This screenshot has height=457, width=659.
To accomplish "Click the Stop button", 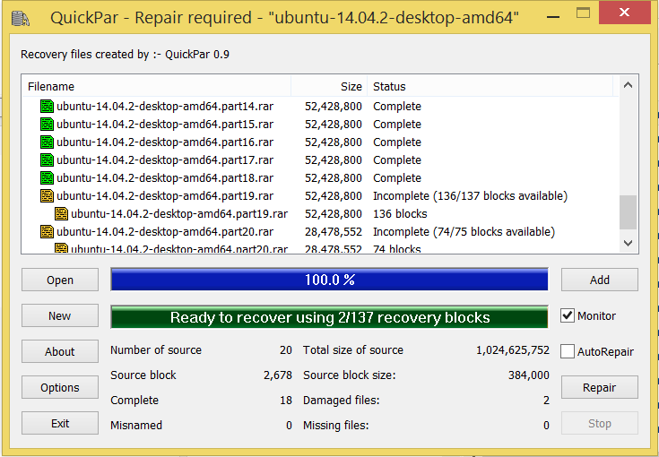I will point(600,423).
